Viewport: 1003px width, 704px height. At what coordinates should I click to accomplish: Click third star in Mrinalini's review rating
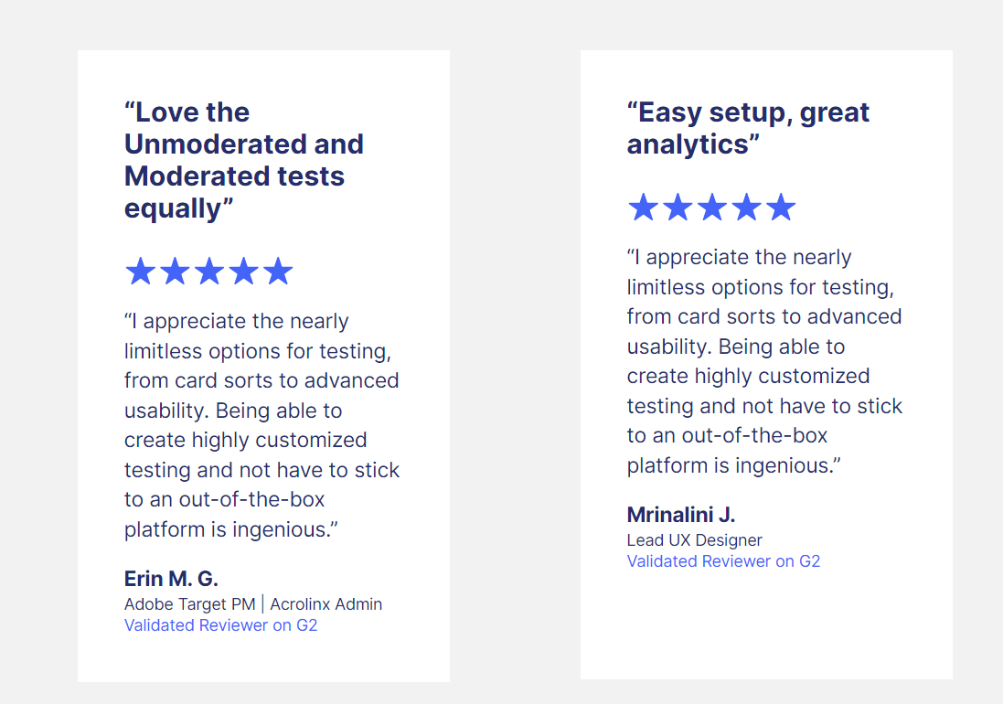point(711,208)
